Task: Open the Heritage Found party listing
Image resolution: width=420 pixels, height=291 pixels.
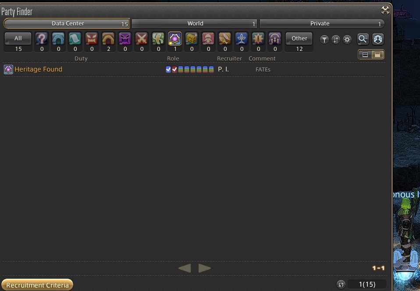Action: [x=194, y=69]
